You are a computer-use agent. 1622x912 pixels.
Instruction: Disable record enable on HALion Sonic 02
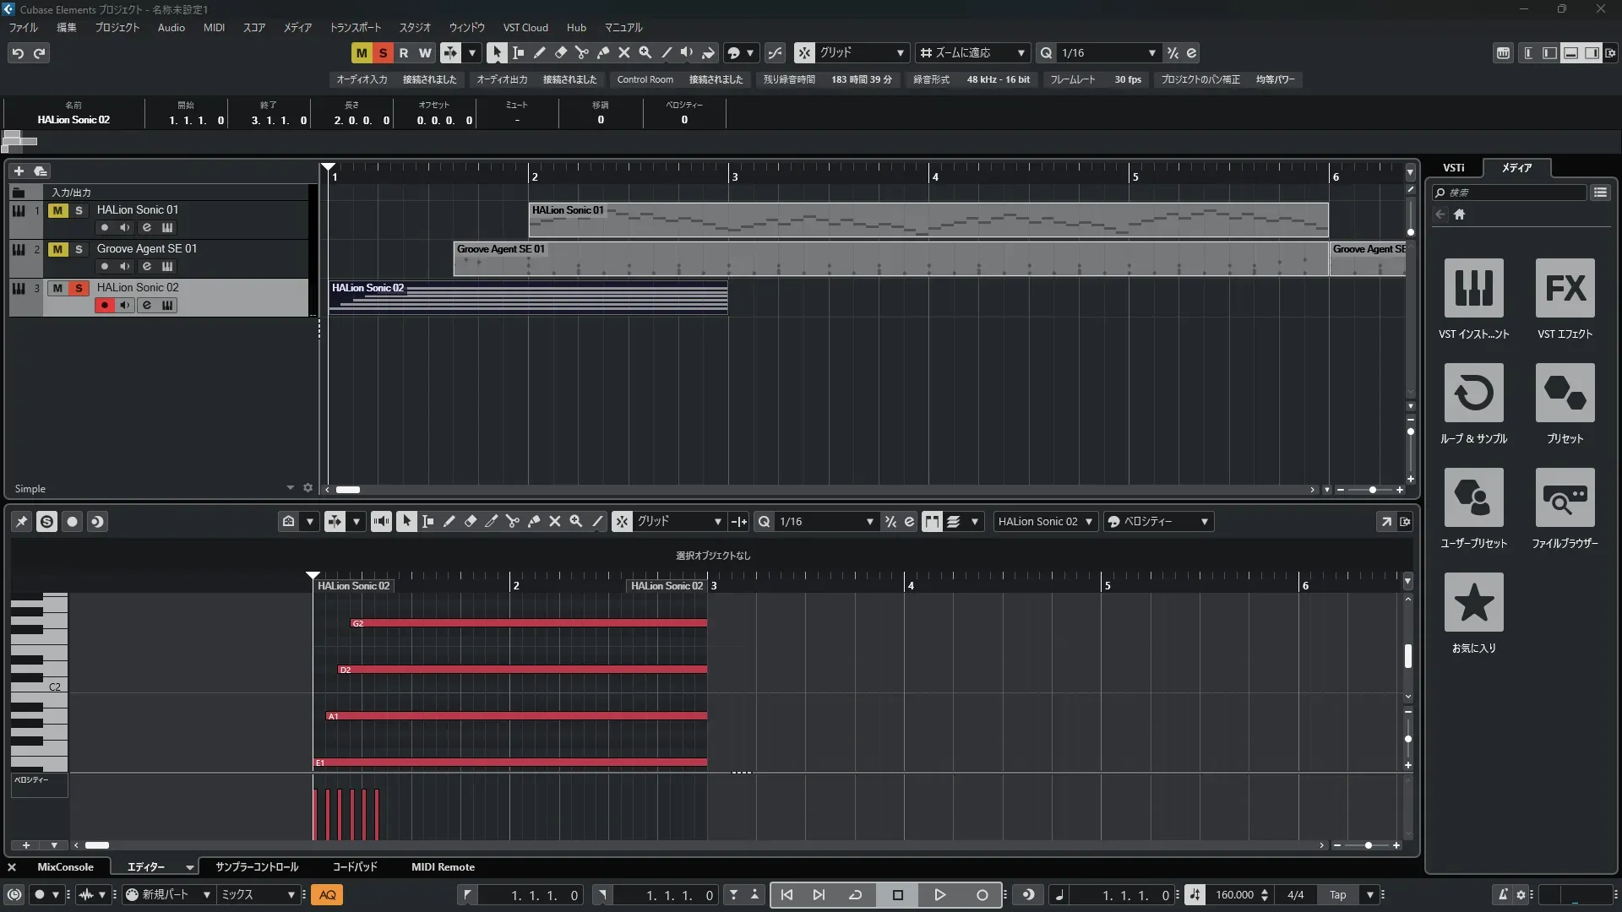point(104,305)
